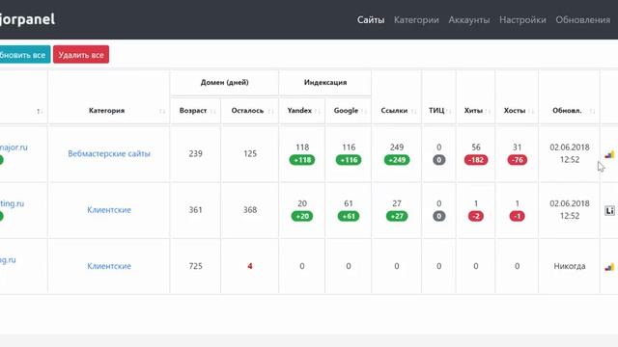
Task: Click the green +249 links badge
Action: [397, 160]
